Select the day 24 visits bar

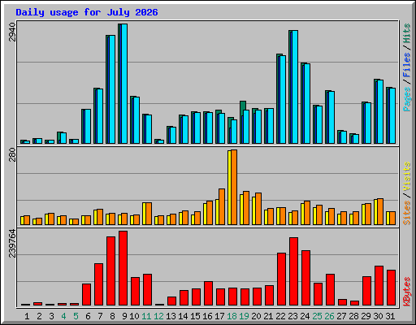pyautogui.click(x=302, y=214)
